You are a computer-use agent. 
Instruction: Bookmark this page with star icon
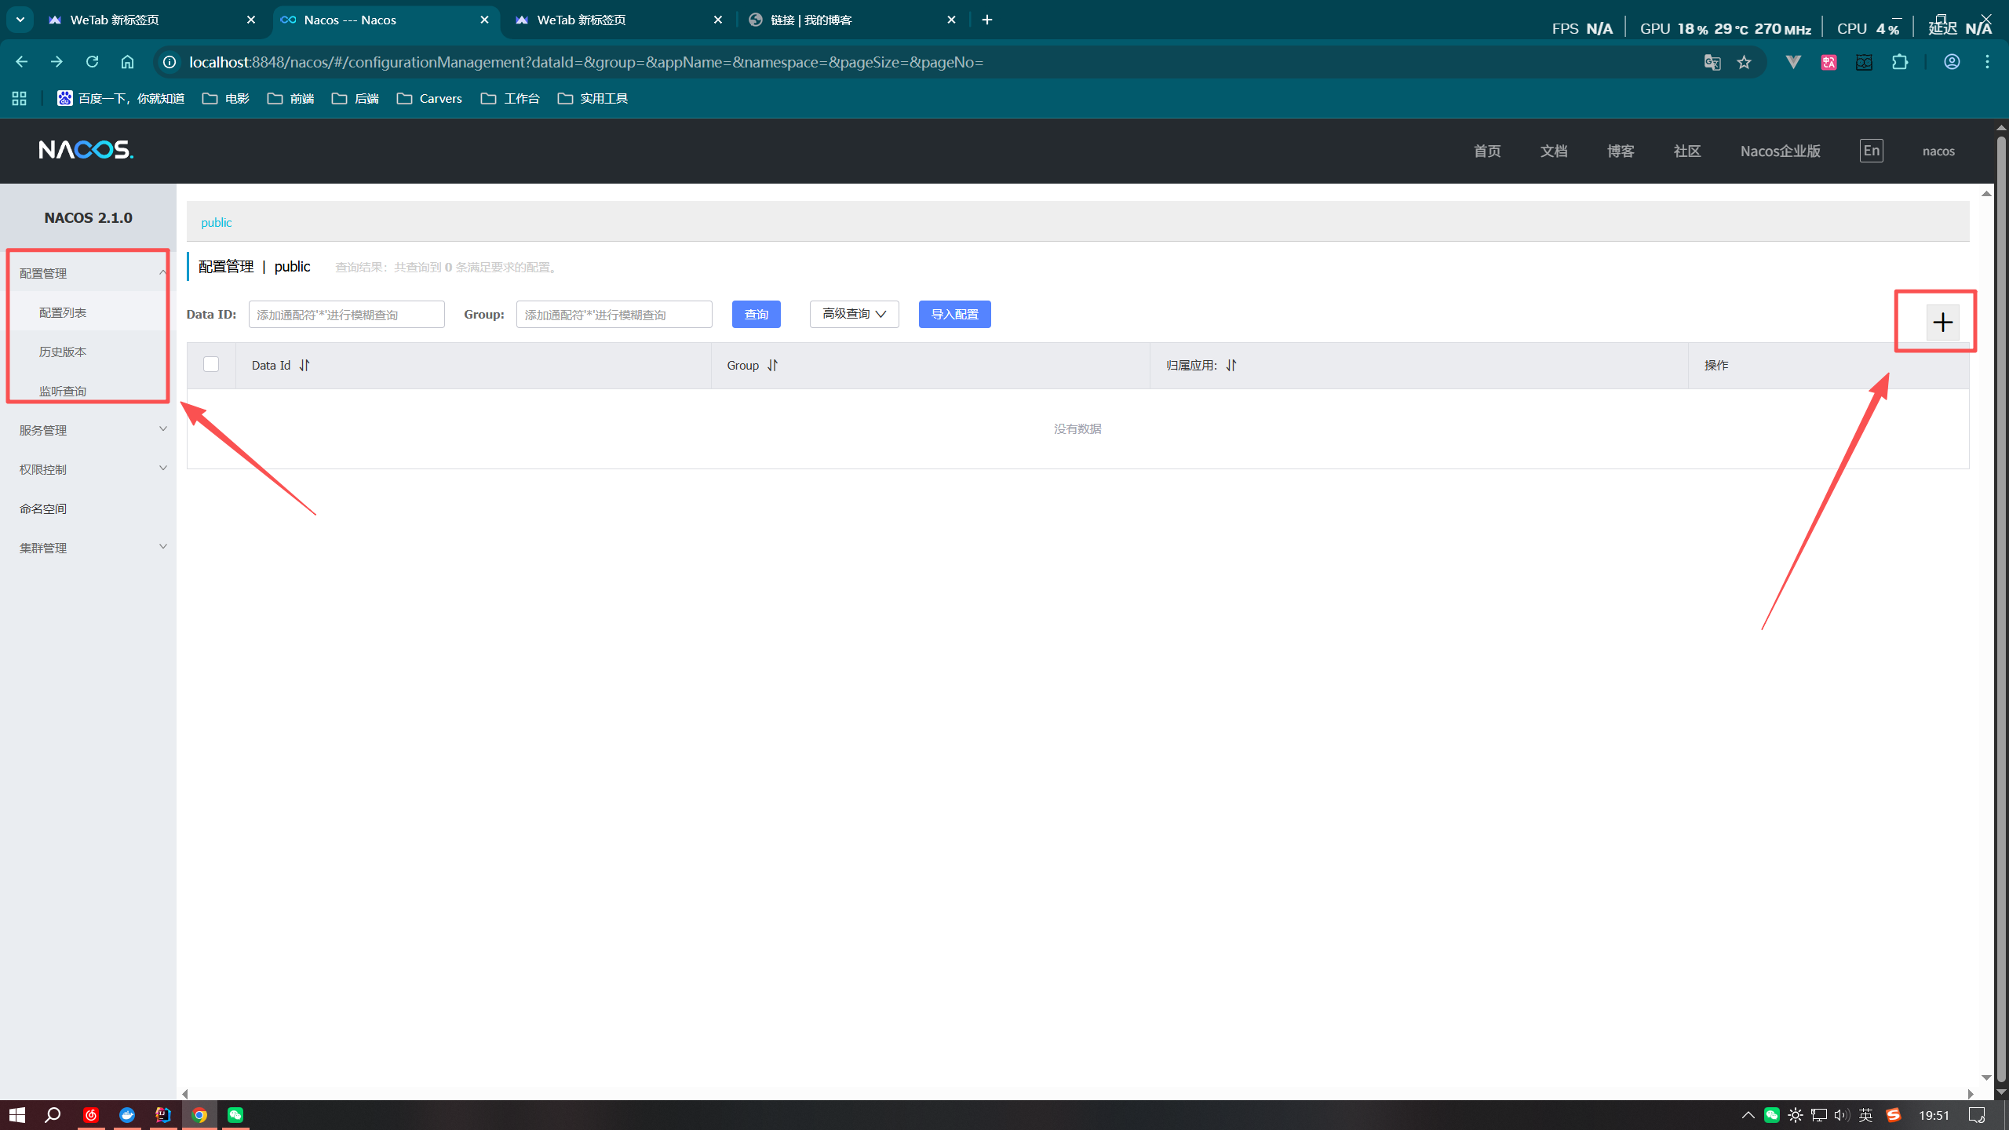[x=1744, y=62]
